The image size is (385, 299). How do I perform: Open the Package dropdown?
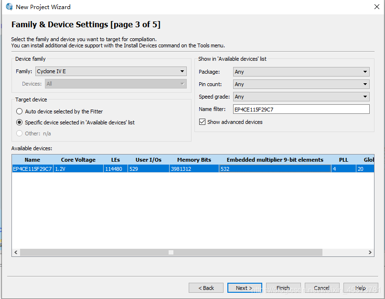click(x=301, y=72)
